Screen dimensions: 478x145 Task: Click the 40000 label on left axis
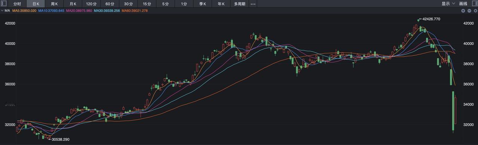click(10, 43)
